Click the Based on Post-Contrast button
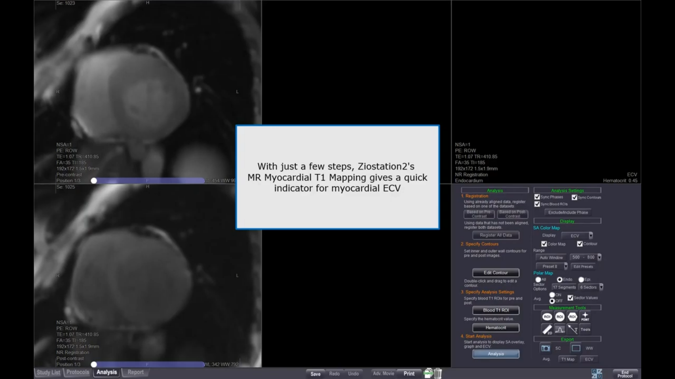Image resolution: width=675 pixels, height=379 pixels. coord(513,214)
